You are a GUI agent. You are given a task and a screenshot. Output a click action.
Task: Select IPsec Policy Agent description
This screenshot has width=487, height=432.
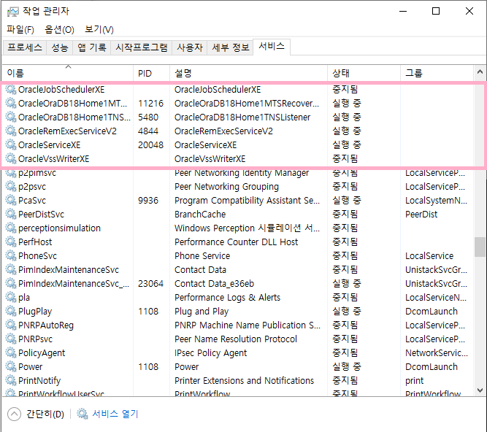(210, 353)
